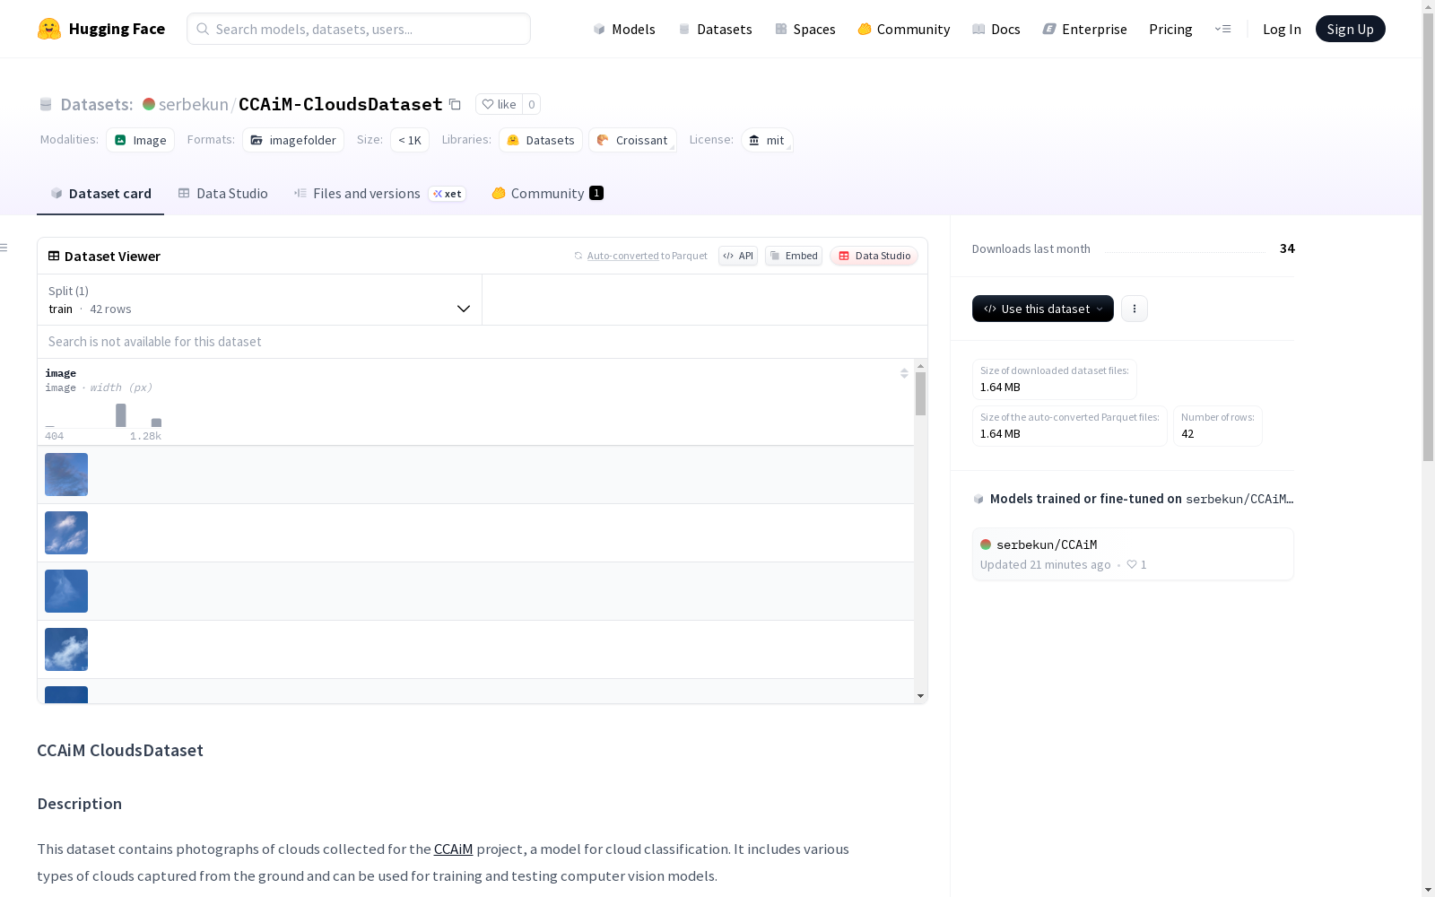Like the dataset with the heart button

(499, 104)
